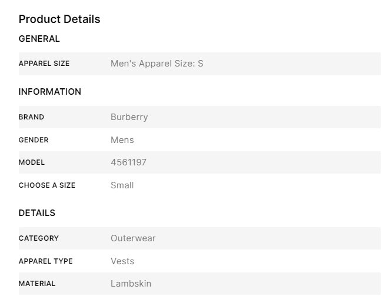389x296 pixels.
Task: Click the INFORMATION section header
Action: coord(50,92)
